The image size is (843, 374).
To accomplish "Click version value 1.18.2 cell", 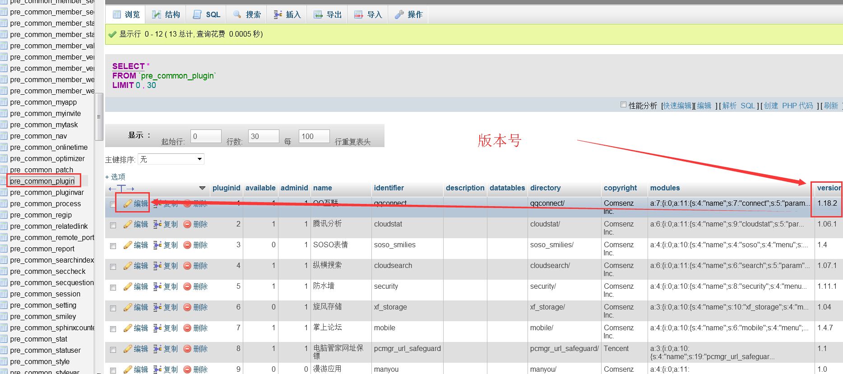I will (x=827, y=203).
